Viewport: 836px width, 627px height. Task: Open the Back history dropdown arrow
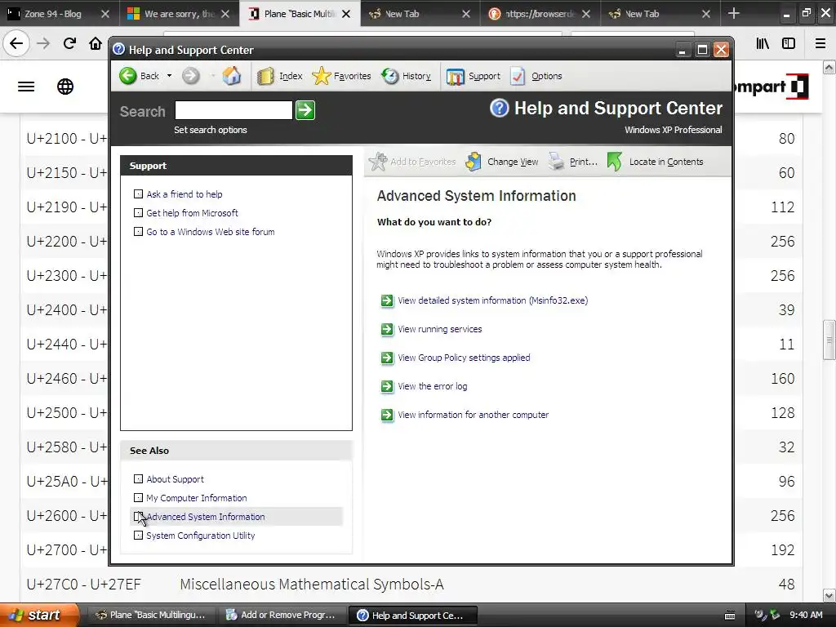pyautogui.click(x=169, y=76)
